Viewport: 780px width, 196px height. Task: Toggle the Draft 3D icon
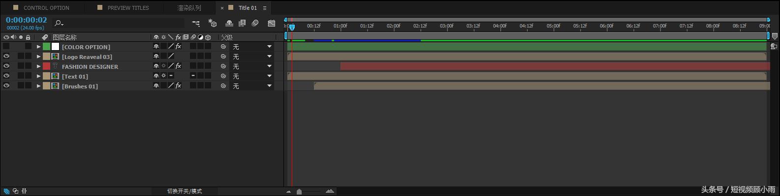pos(213,23)
